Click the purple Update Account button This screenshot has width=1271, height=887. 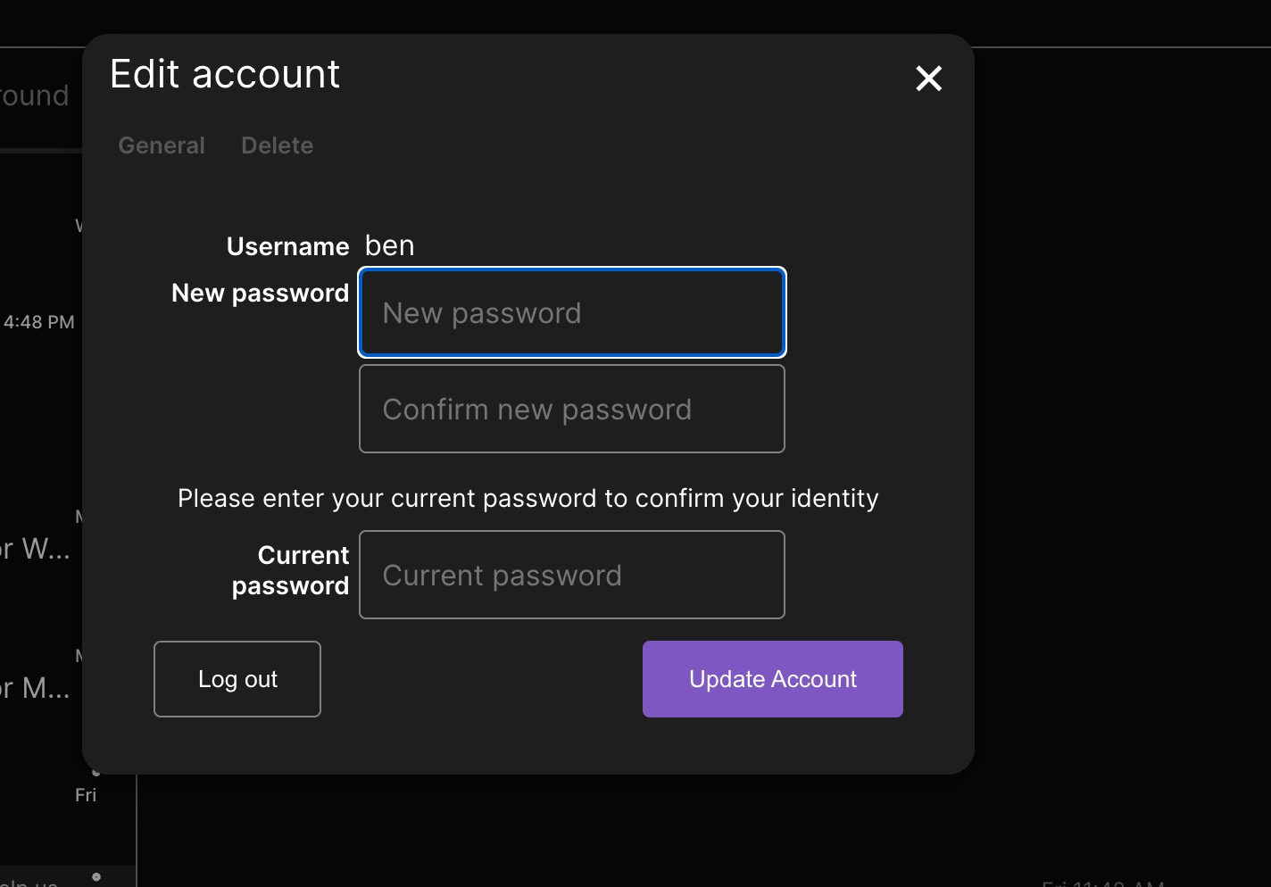tap(772, 679)
